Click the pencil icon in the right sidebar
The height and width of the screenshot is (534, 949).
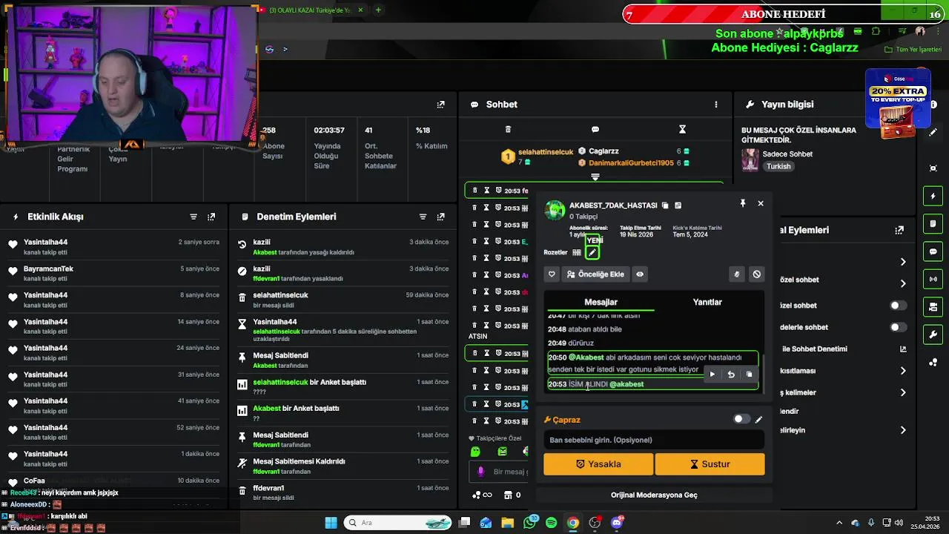(933, 132)
